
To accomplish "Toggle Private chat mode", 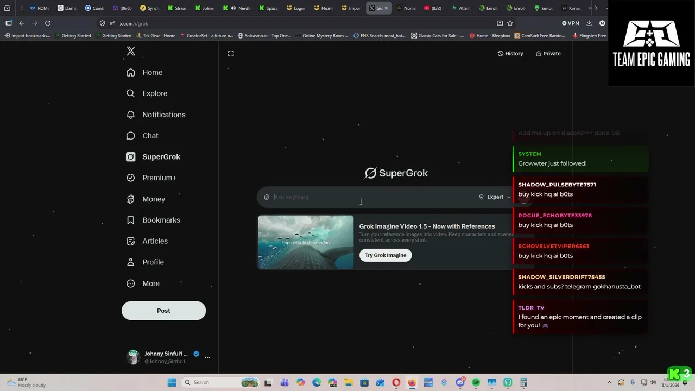I will click(548, 53).
